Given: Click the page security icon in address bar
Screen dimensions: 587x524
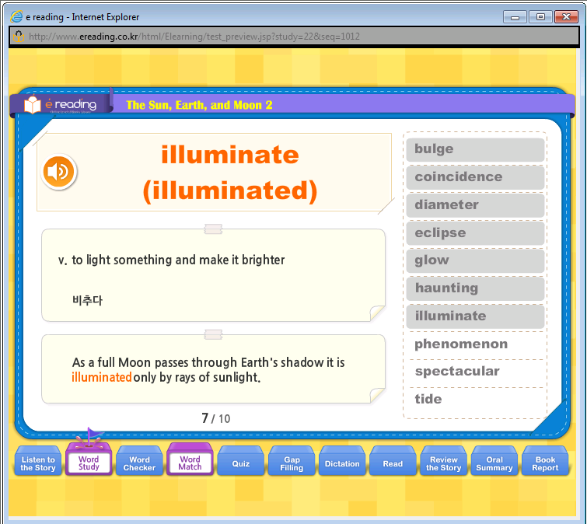Looking at the screenshot, I should click(x=19, y=37).
